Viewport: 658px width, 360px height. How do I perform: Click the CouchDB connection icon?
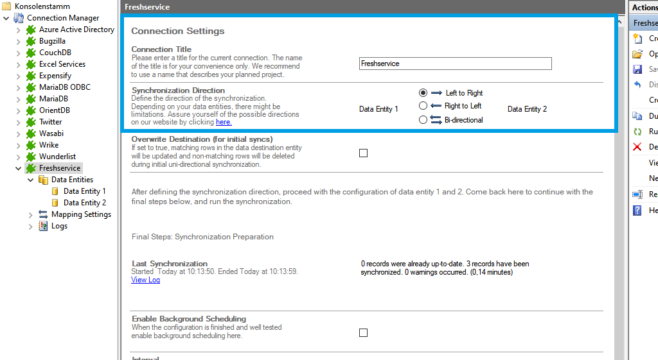pos(31,53)
